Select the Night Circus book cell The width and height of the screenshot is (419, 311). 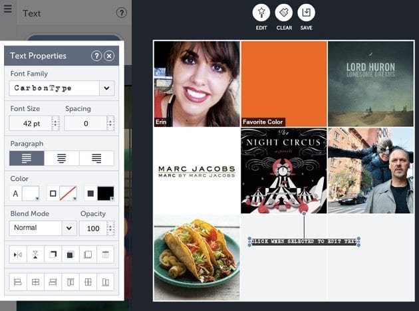[x=284, y=171]
